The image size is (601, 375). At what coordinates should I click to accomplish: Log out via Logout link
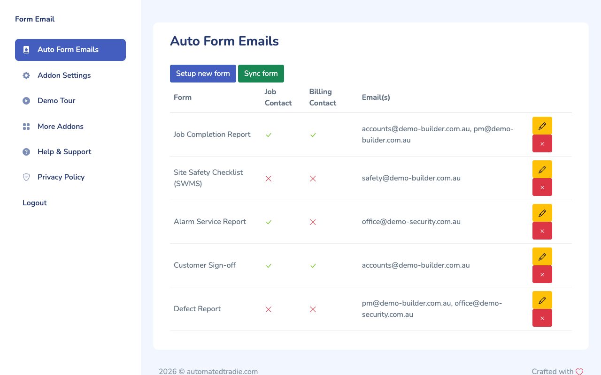click(x=35, y=203)
